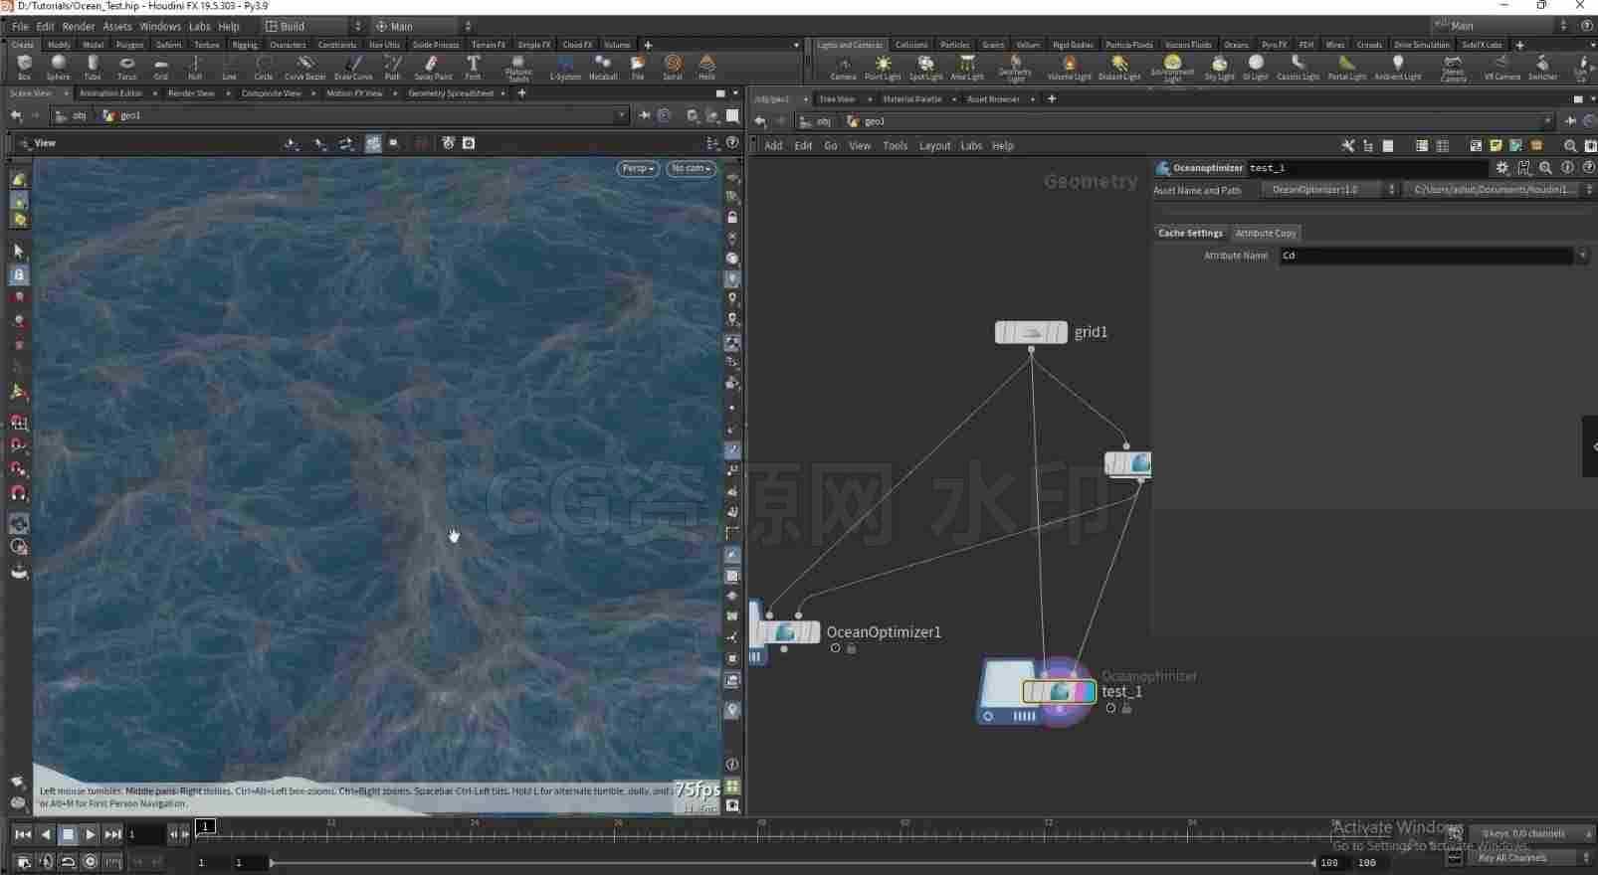Toggle loop playback mode in the playbar
1598x875 pixels.
pyautogui.click(x=68, y=862)
